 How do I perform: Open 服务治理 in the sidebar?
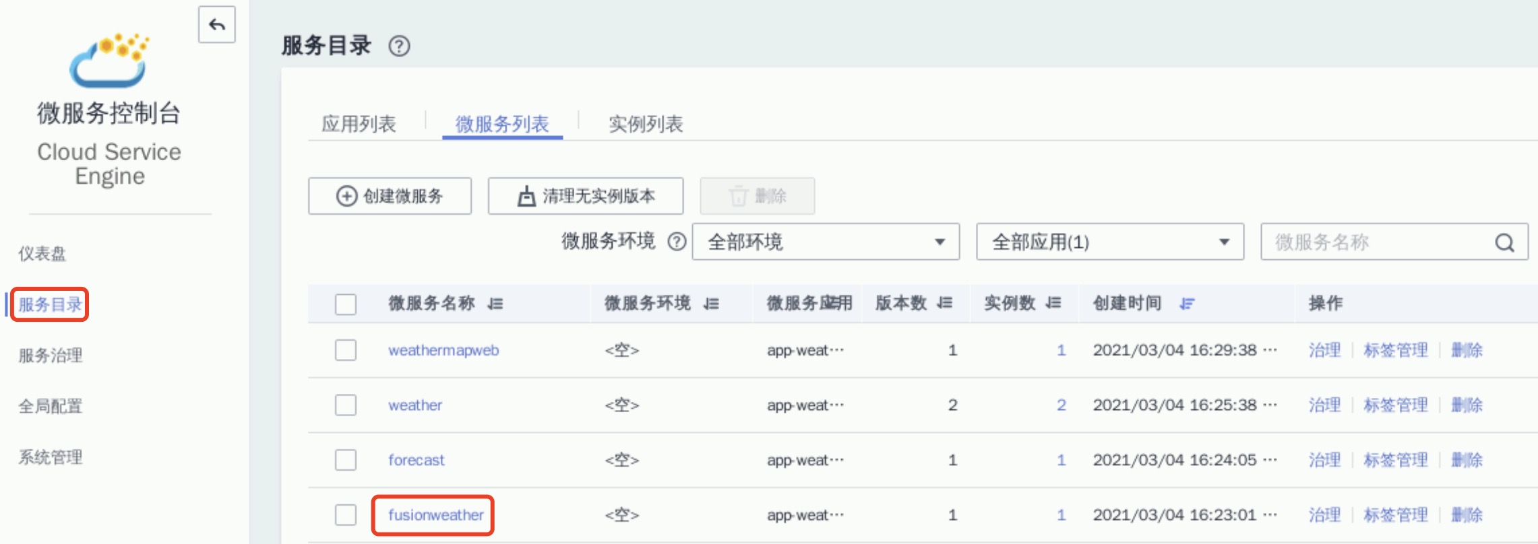51,355
